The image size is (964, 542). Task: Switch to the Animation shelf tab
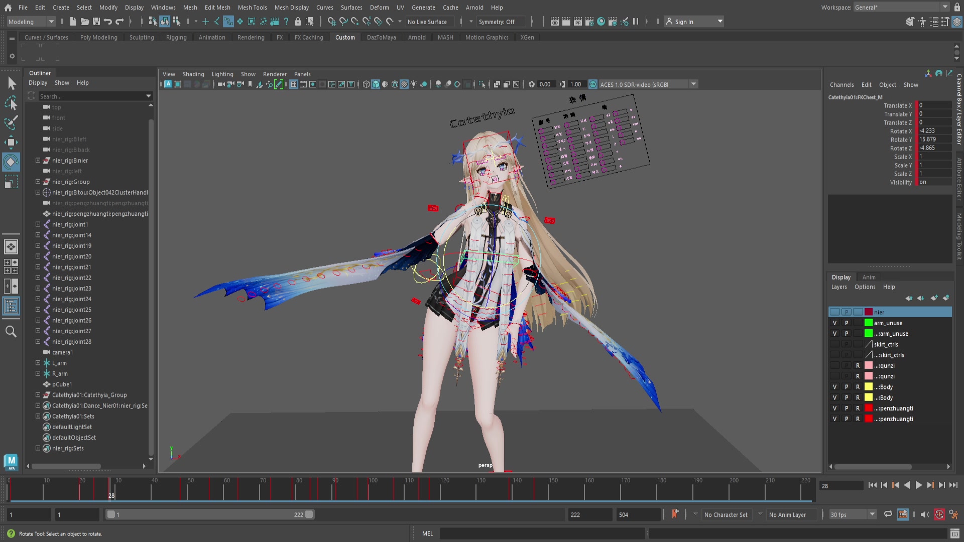[x=212, y=38]
